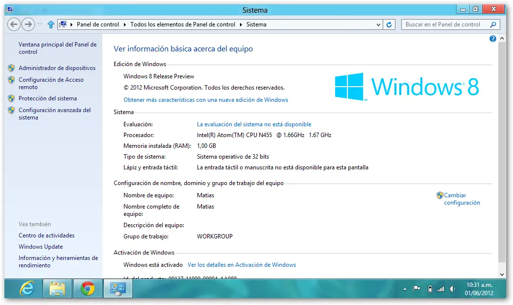
Task: Open File Explorer from taskbar
Action: click(x=57, y=288)
